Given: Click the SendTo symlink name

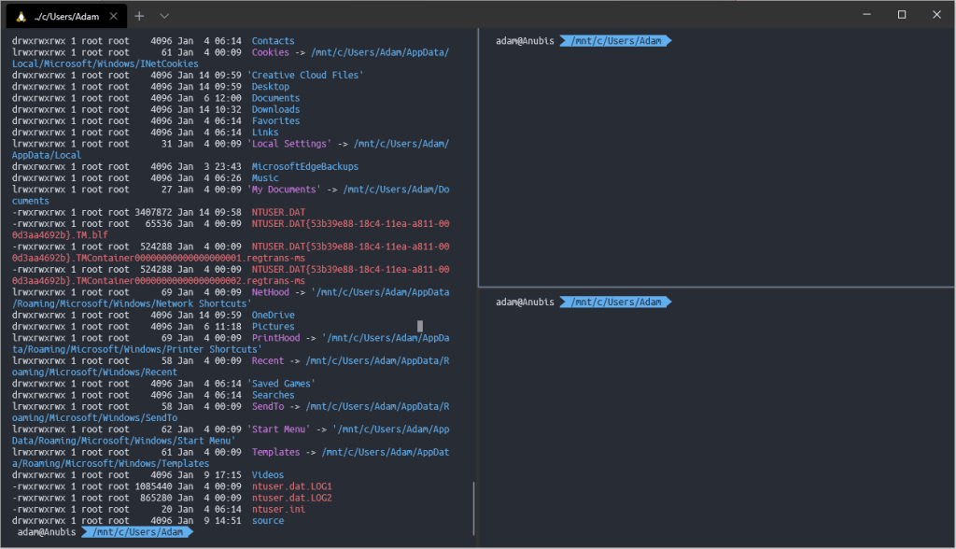Looking at the screenshot, I should pyautogui.click(x=268, y=407).
